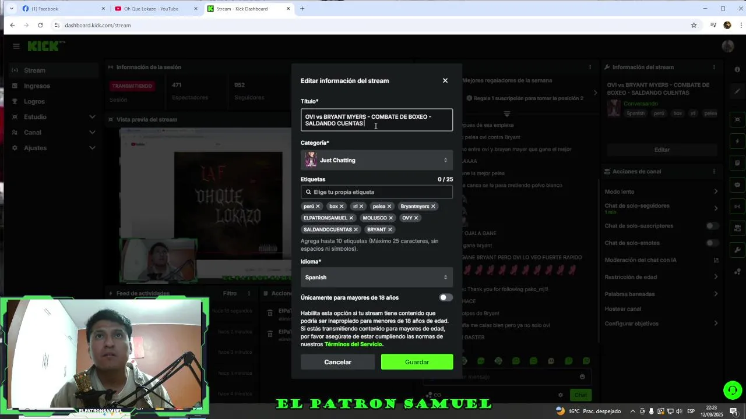Remove the irl tag
The image size is (746, 419).
click(x=361, y=206)
